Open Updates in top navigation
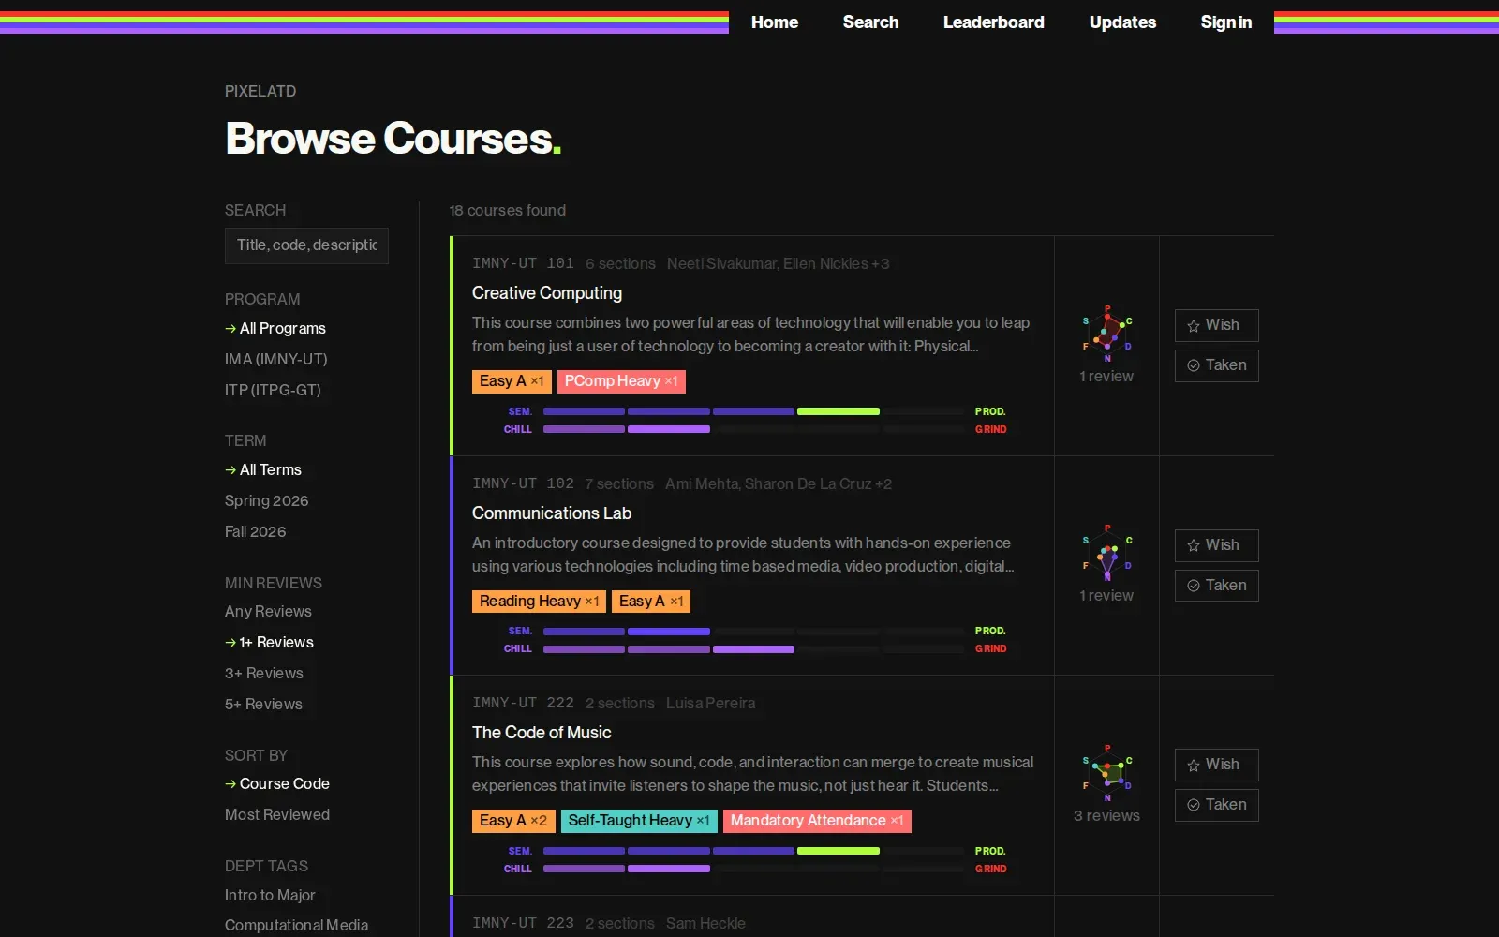The image size is (1499, 937). coord(1122,22)
